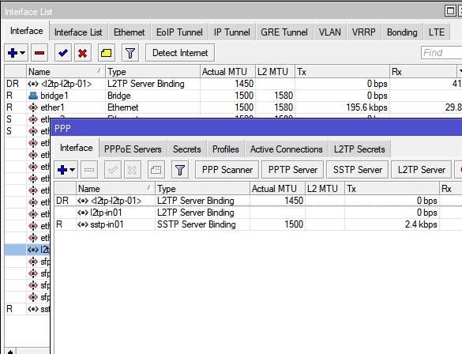Click the ether1 ethernet icon
This screenshot has height=354, width=462.
click(x=33, y=107)
